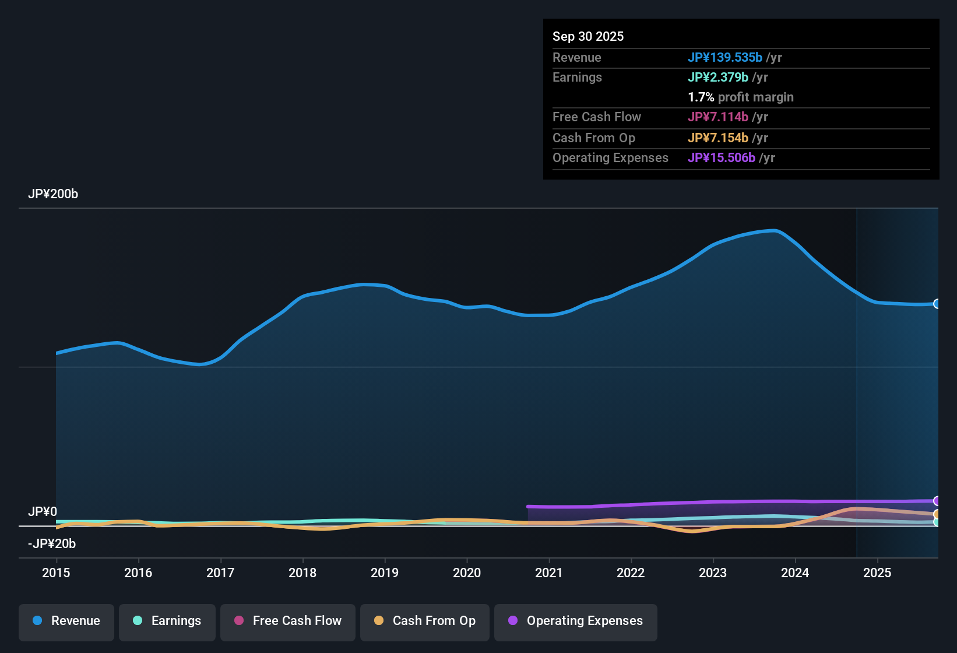957x653 pixels.
Task: Click the blue Revenue dot icon in legend
Action: point(37,621)
